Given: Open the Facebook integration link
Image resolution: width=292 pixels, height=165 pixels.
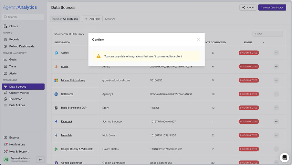Looking at the screenshot, I should (x=67, y=122).
